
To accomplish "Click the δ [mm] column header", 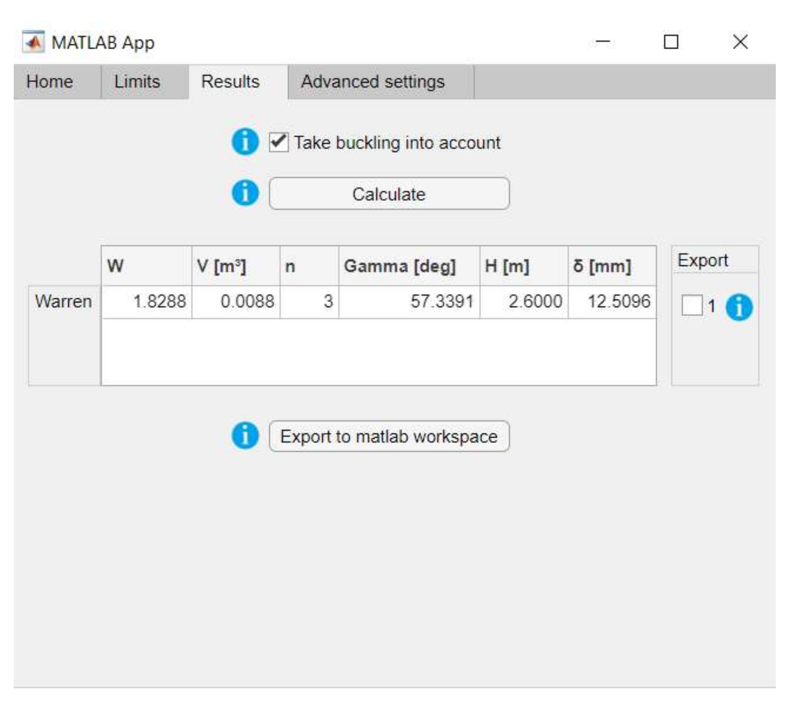I will pyautogui.click(x=612, y=266).
